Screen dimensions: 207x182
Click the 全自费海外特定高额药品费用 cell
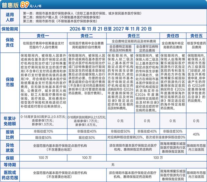(173, 45)
